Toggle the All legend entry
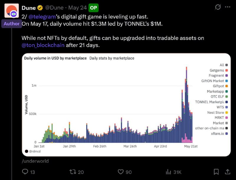The width and height of the screenshot is (236, 180). [224, 65]
